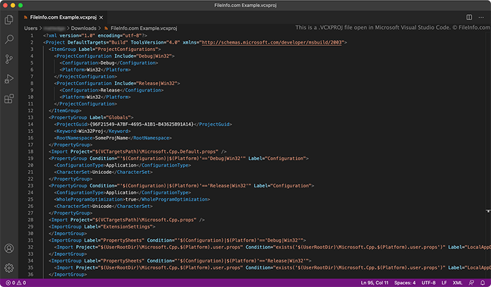This screenshot has width=491, height=287.
Task: Open the feedback icon in status bar
Action: point(470,282)
